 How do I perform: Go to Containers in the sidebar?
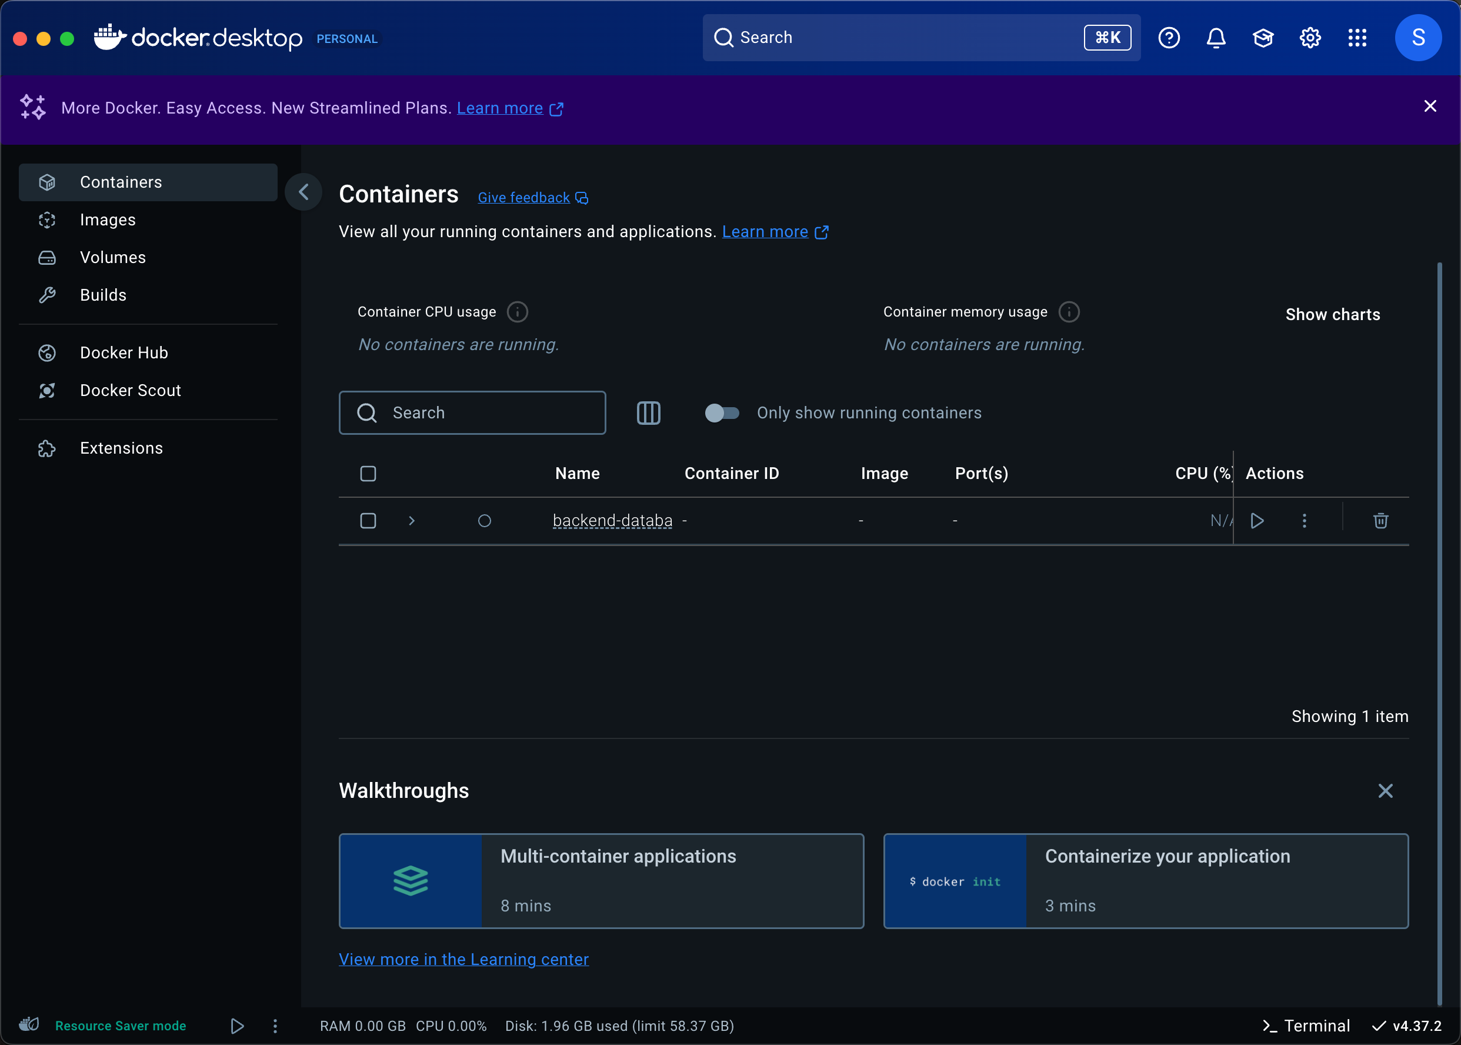[x=148, y=182]
